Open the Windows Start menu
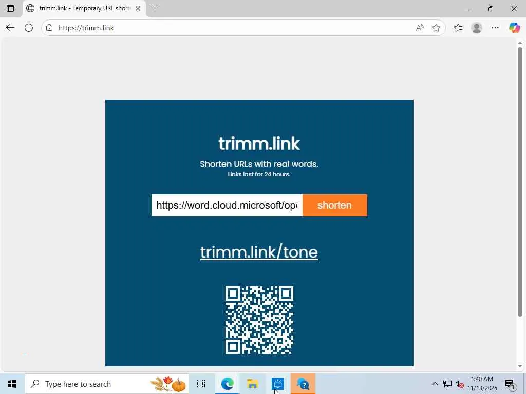The image size is (526, 394). point(12,384)
